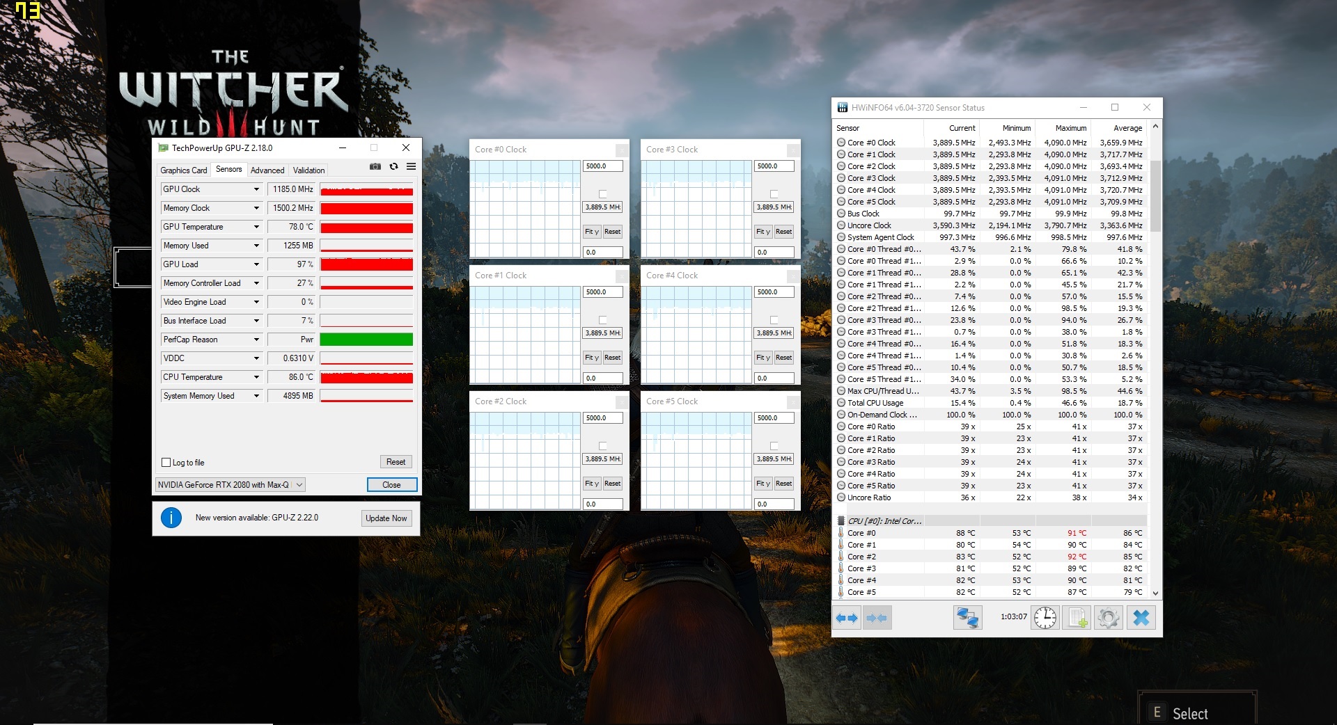Click the Close button in GPU-Z

click(391, 485)
